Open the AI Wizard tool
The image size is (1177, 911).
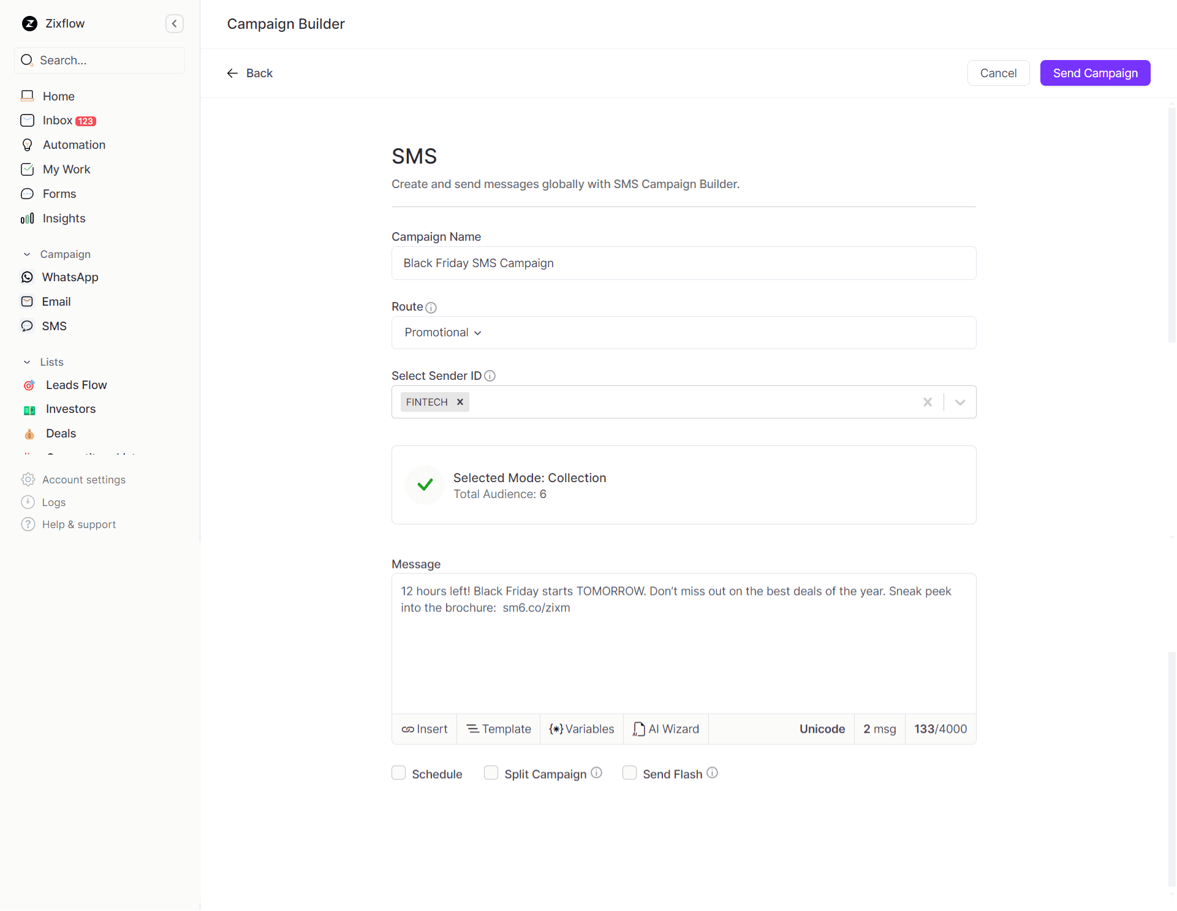point(666,729)
